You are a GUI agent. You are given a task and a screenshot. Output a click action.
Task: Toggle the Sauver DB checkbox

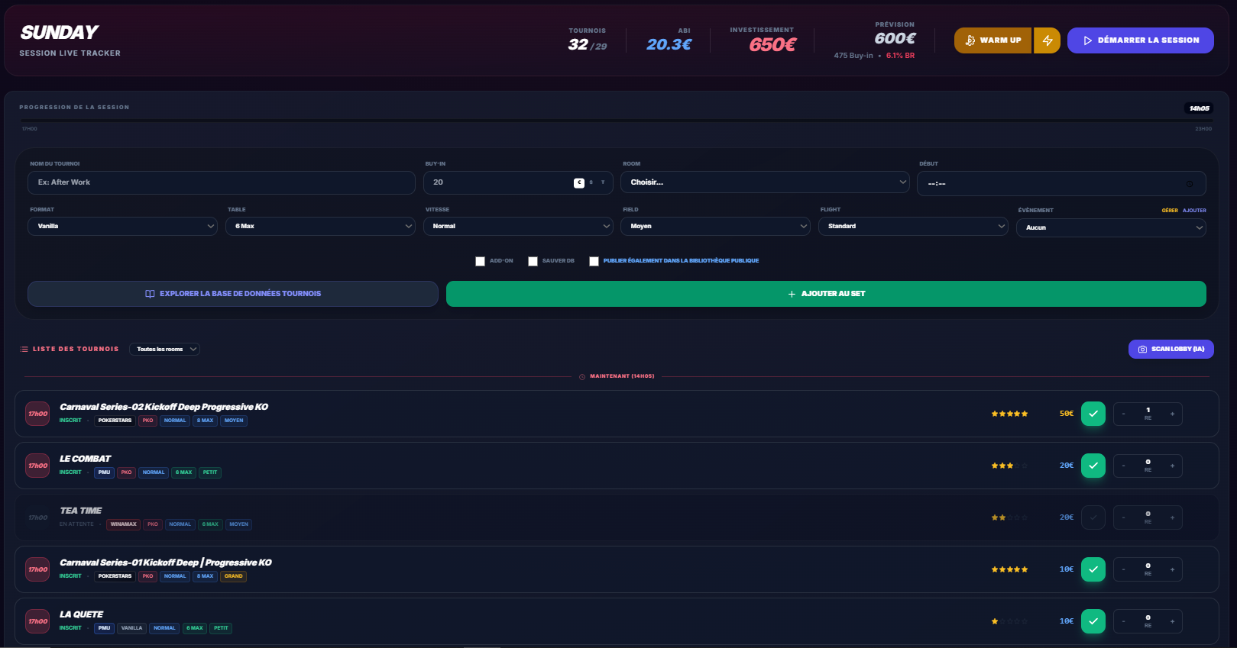click(x=533, y=261)
